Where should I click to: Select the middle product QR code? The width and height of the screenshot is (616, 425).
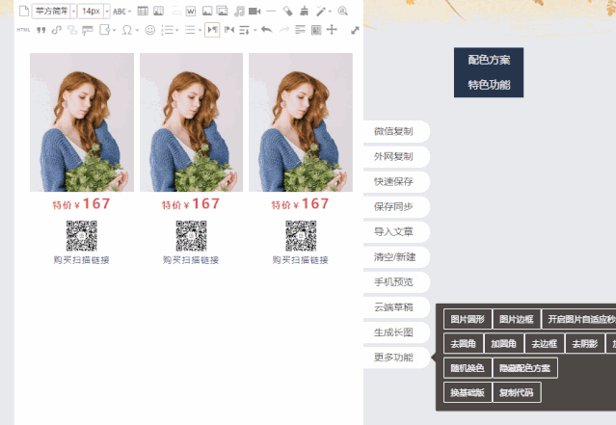point(191,236)
